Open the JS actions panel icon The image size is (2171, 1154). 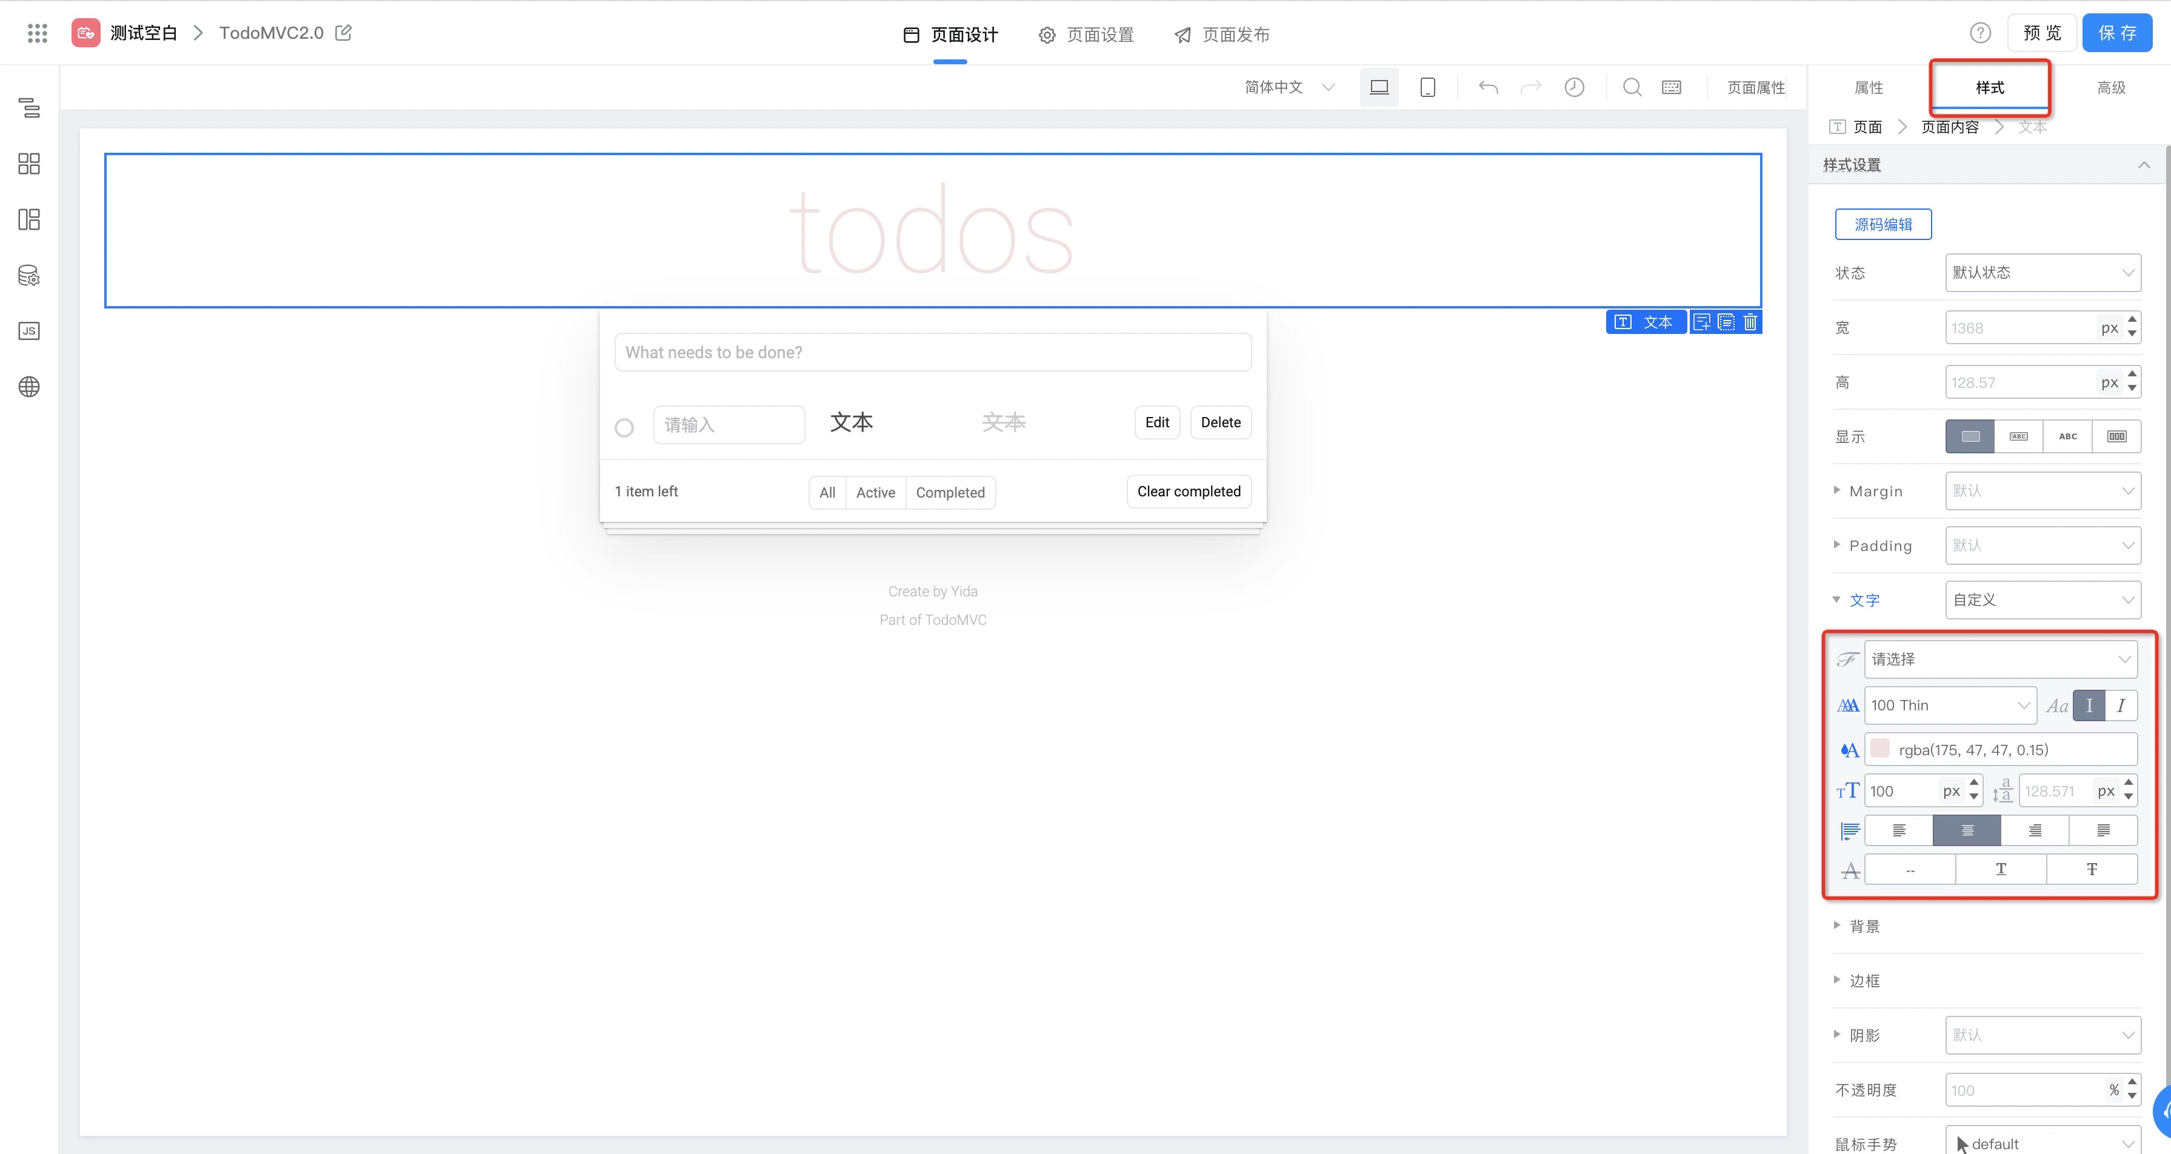(28, 330)
